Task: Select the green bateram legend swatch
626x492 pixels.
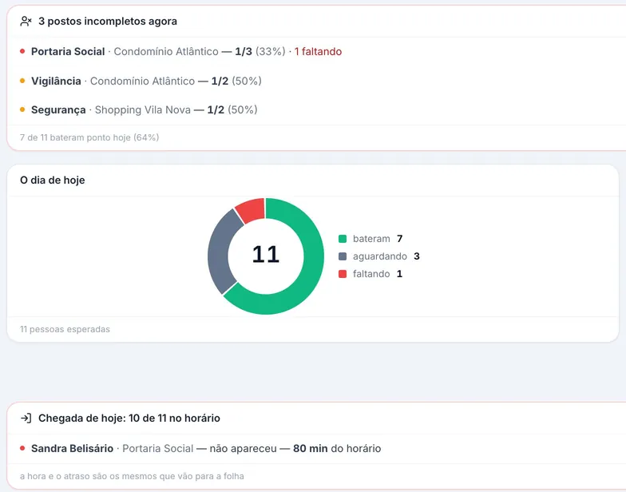Action: pyautogui.click(x=343, y=239)
